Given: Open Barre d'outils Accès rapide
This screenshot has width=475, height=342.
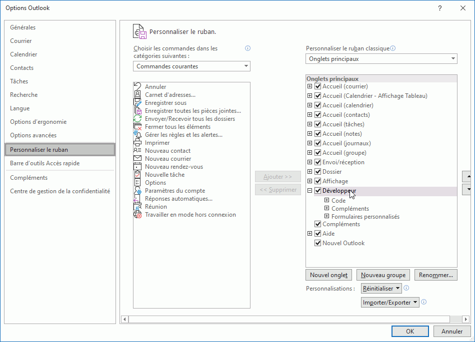Looking at the screenshot, I should 60,163.
